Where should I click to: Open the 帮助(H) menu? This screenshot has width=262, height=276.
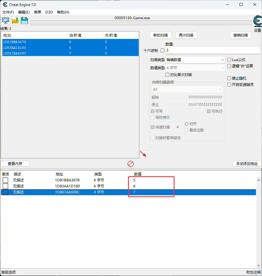pos(63,12)
